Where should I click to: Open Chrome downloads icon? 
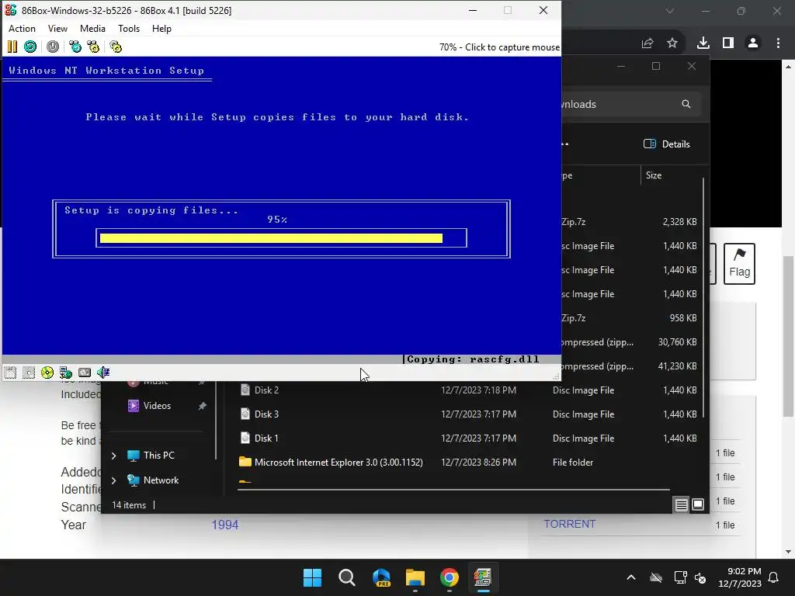click(x=703, y=43)
